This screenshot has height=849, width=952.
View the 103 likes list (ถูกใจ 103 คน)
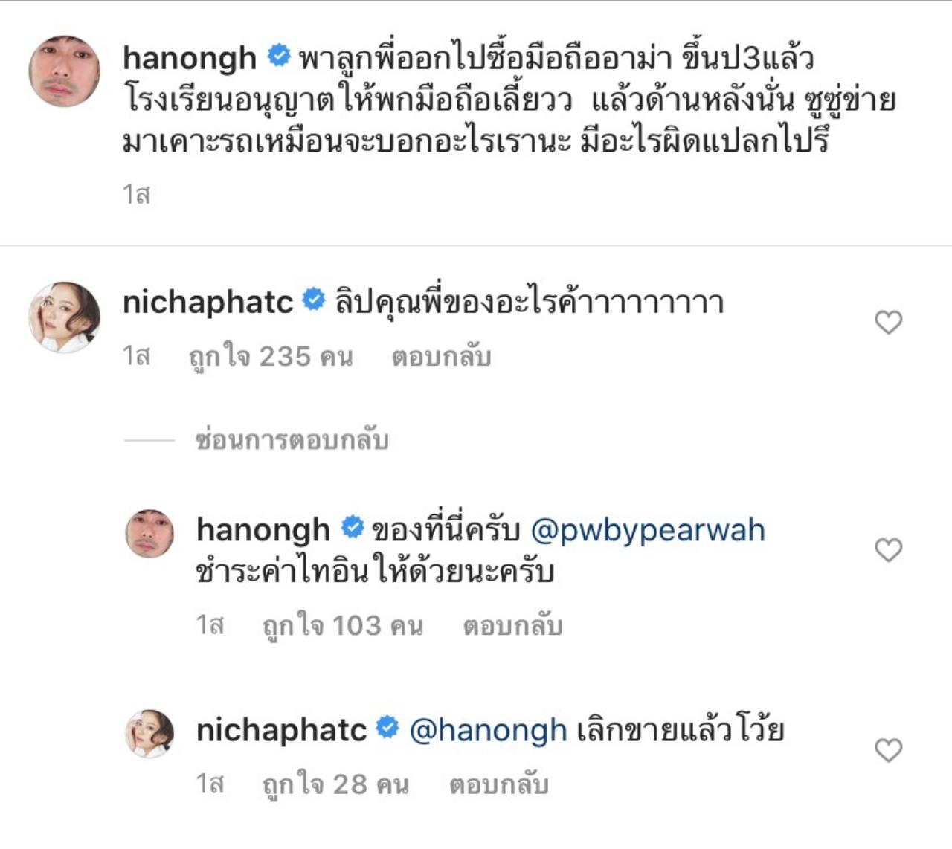342,626
